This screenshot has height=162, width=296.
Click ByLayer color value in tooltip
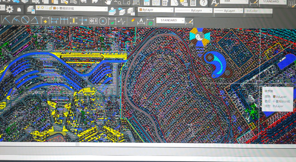tap(281, 97)
